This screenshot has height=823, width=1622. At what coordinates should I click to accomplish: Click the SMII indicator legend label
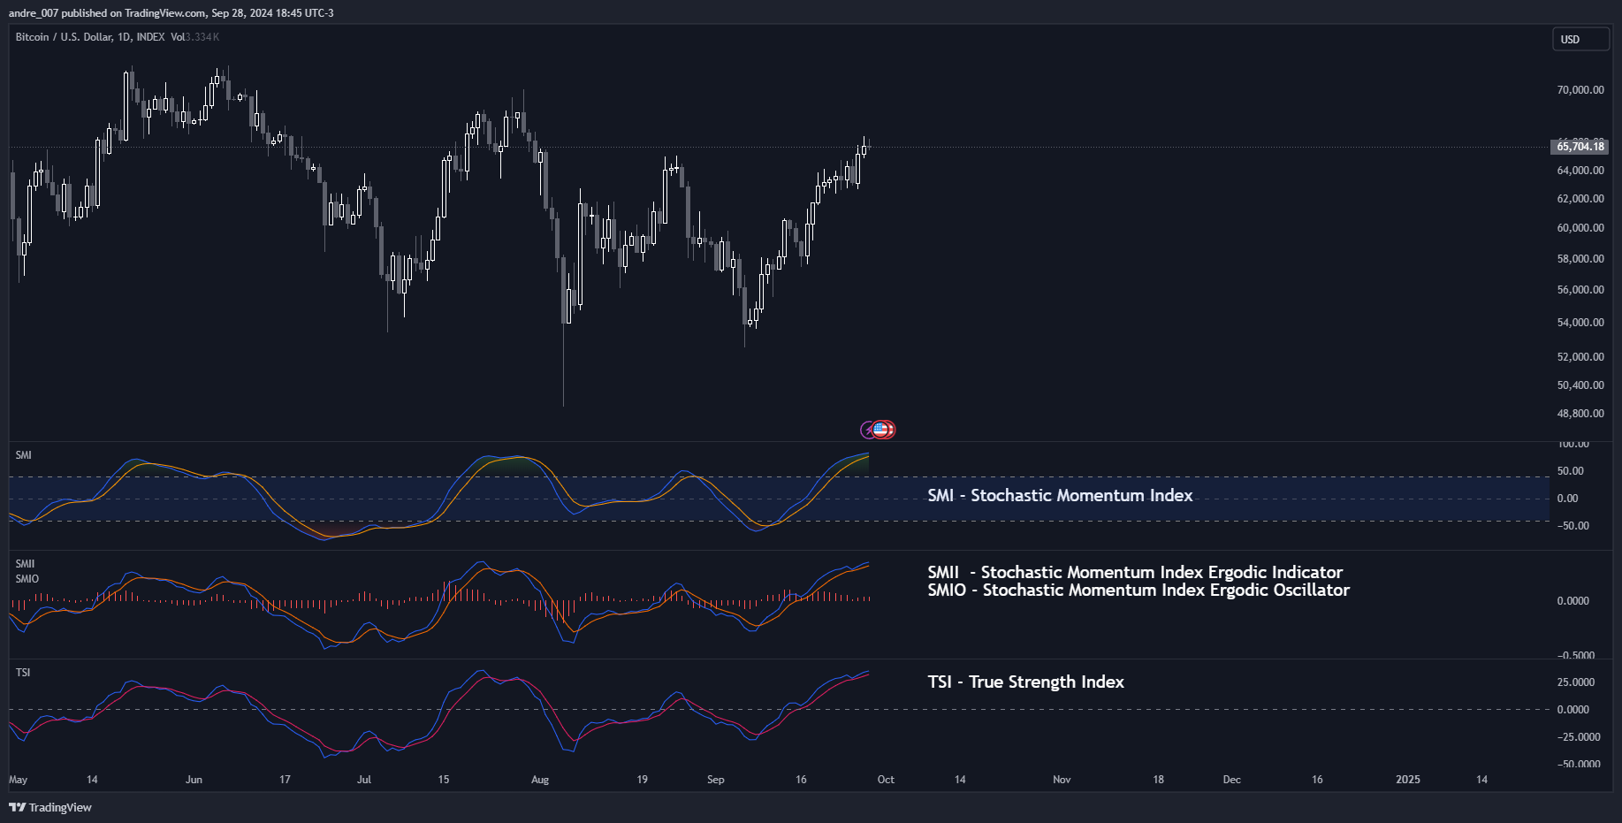[x=25, y=564]
